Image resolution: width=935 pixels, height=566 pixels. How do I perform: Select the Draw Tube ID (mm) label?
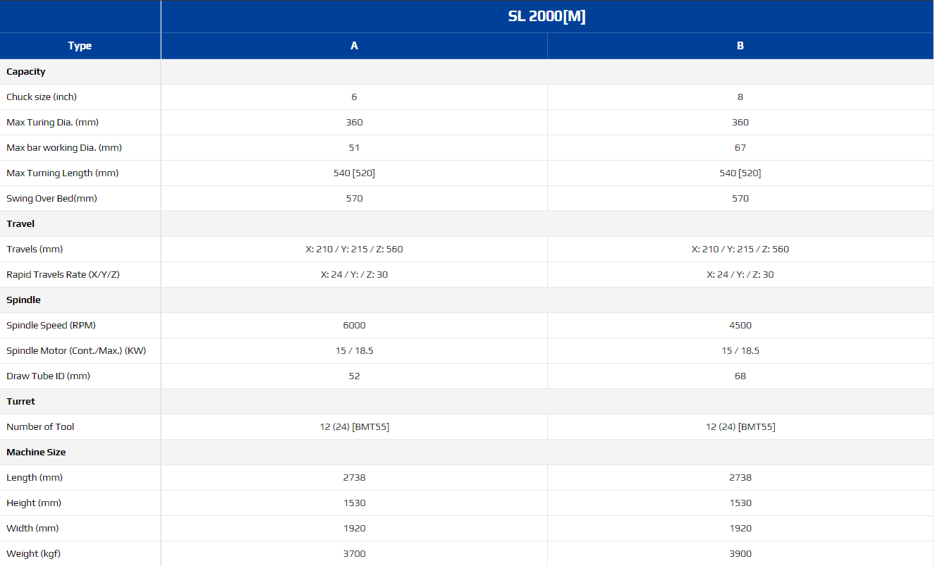[48, 376]
